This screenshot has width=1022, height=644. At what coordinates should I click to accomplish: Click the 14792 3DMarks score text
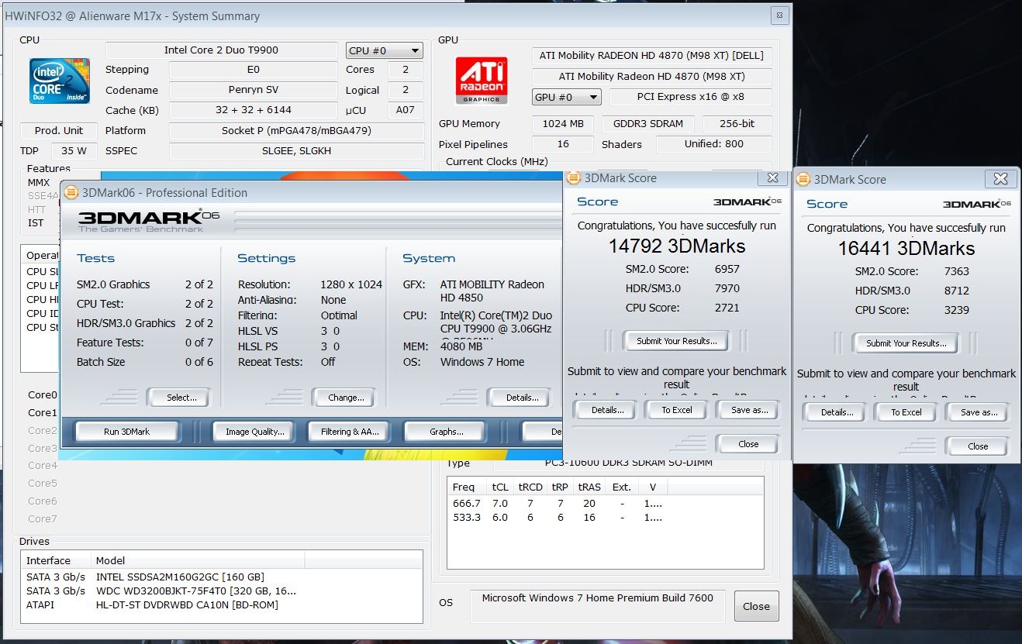677,246
